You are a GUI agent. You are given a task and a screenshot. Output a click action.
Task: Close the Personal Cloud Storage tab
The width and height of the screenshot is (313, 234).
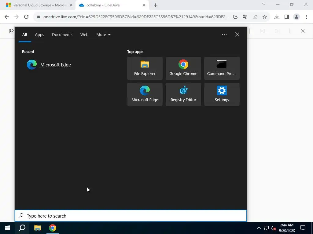click(71, 5)
